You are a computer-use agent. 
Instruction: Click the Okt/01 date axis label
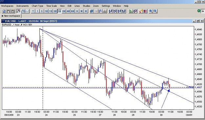(x=189, y=115)
